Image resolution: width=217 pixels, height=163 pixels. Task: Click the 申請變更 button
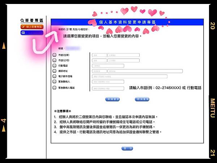coord(112,99)
